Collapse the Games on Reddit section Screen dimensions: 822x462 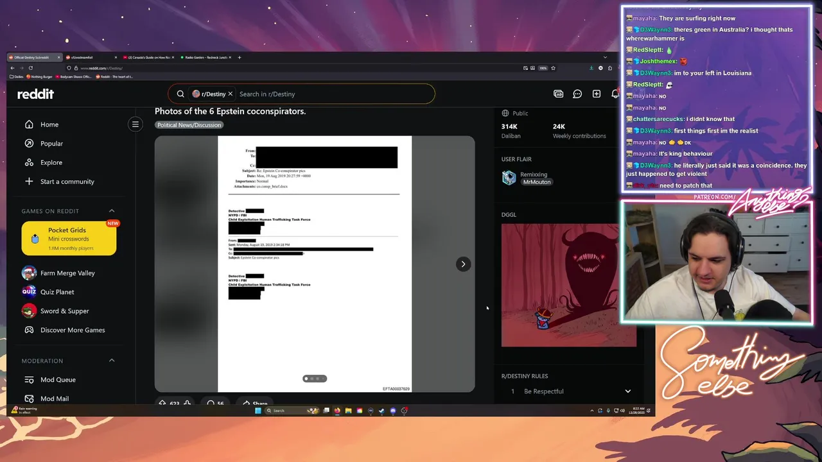pos(112,210)
